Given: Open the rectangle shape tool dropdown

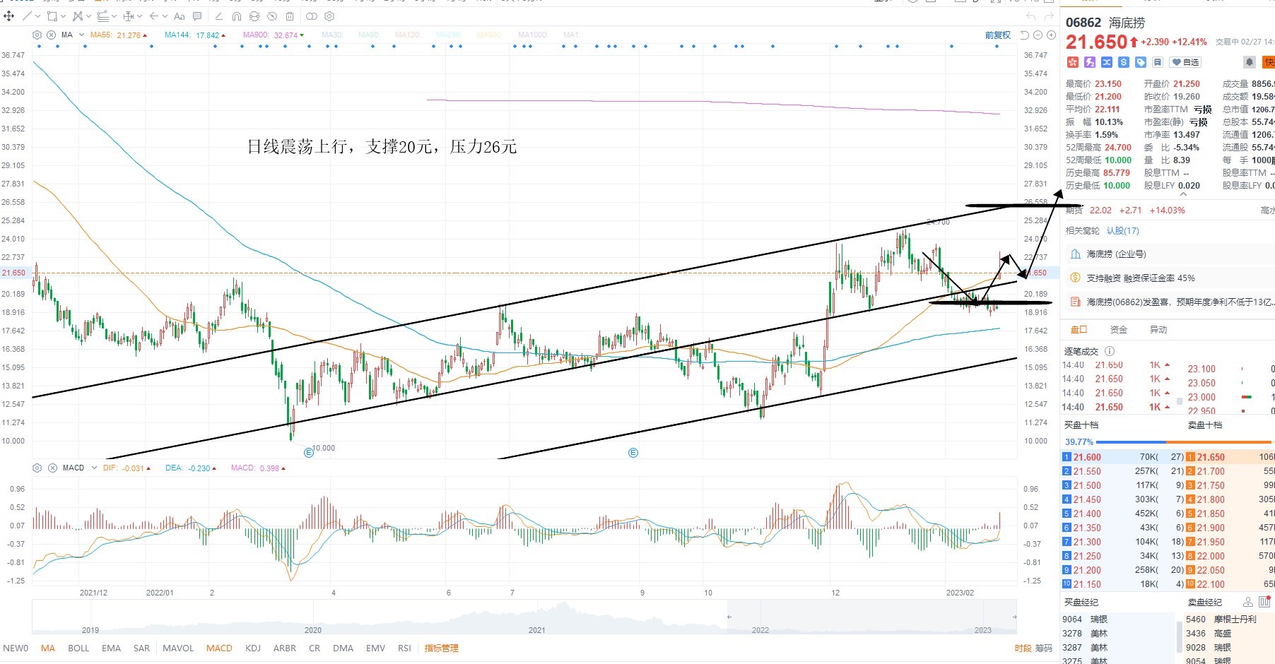Looking at the screenshot, I should pos(64,16).
